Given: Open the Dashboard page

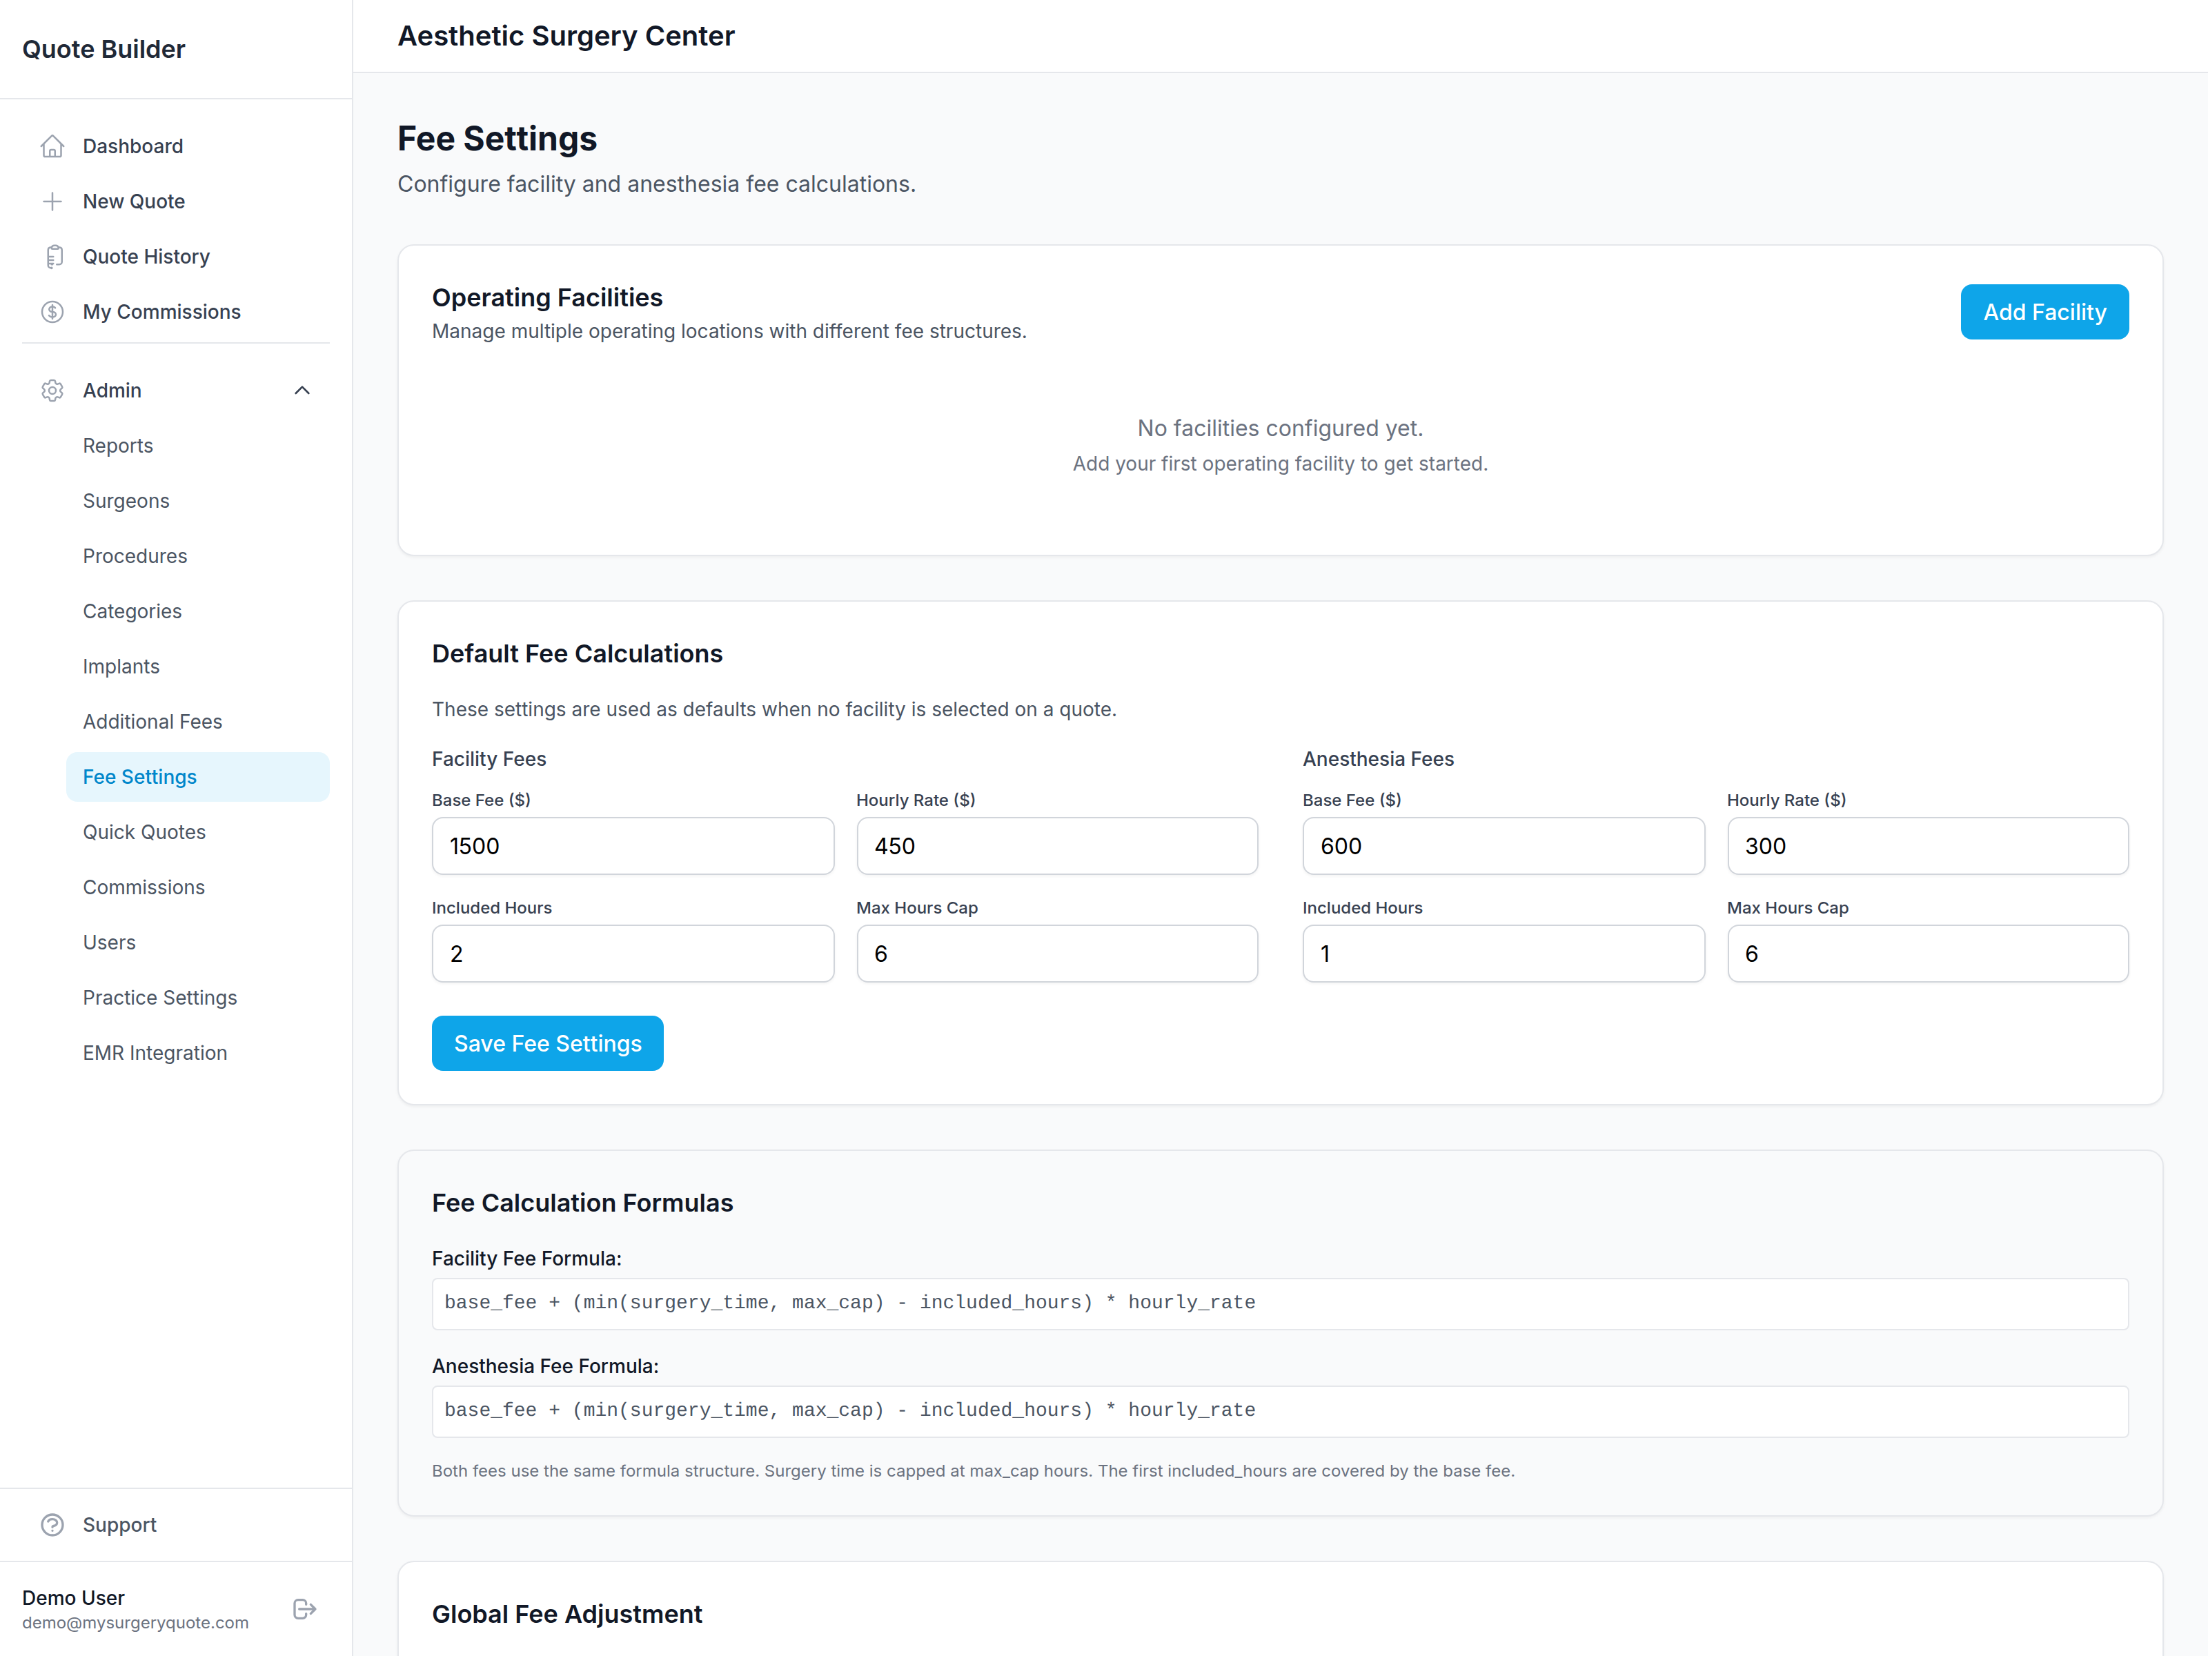Looking at the screenshot, I should click(176, 146).
